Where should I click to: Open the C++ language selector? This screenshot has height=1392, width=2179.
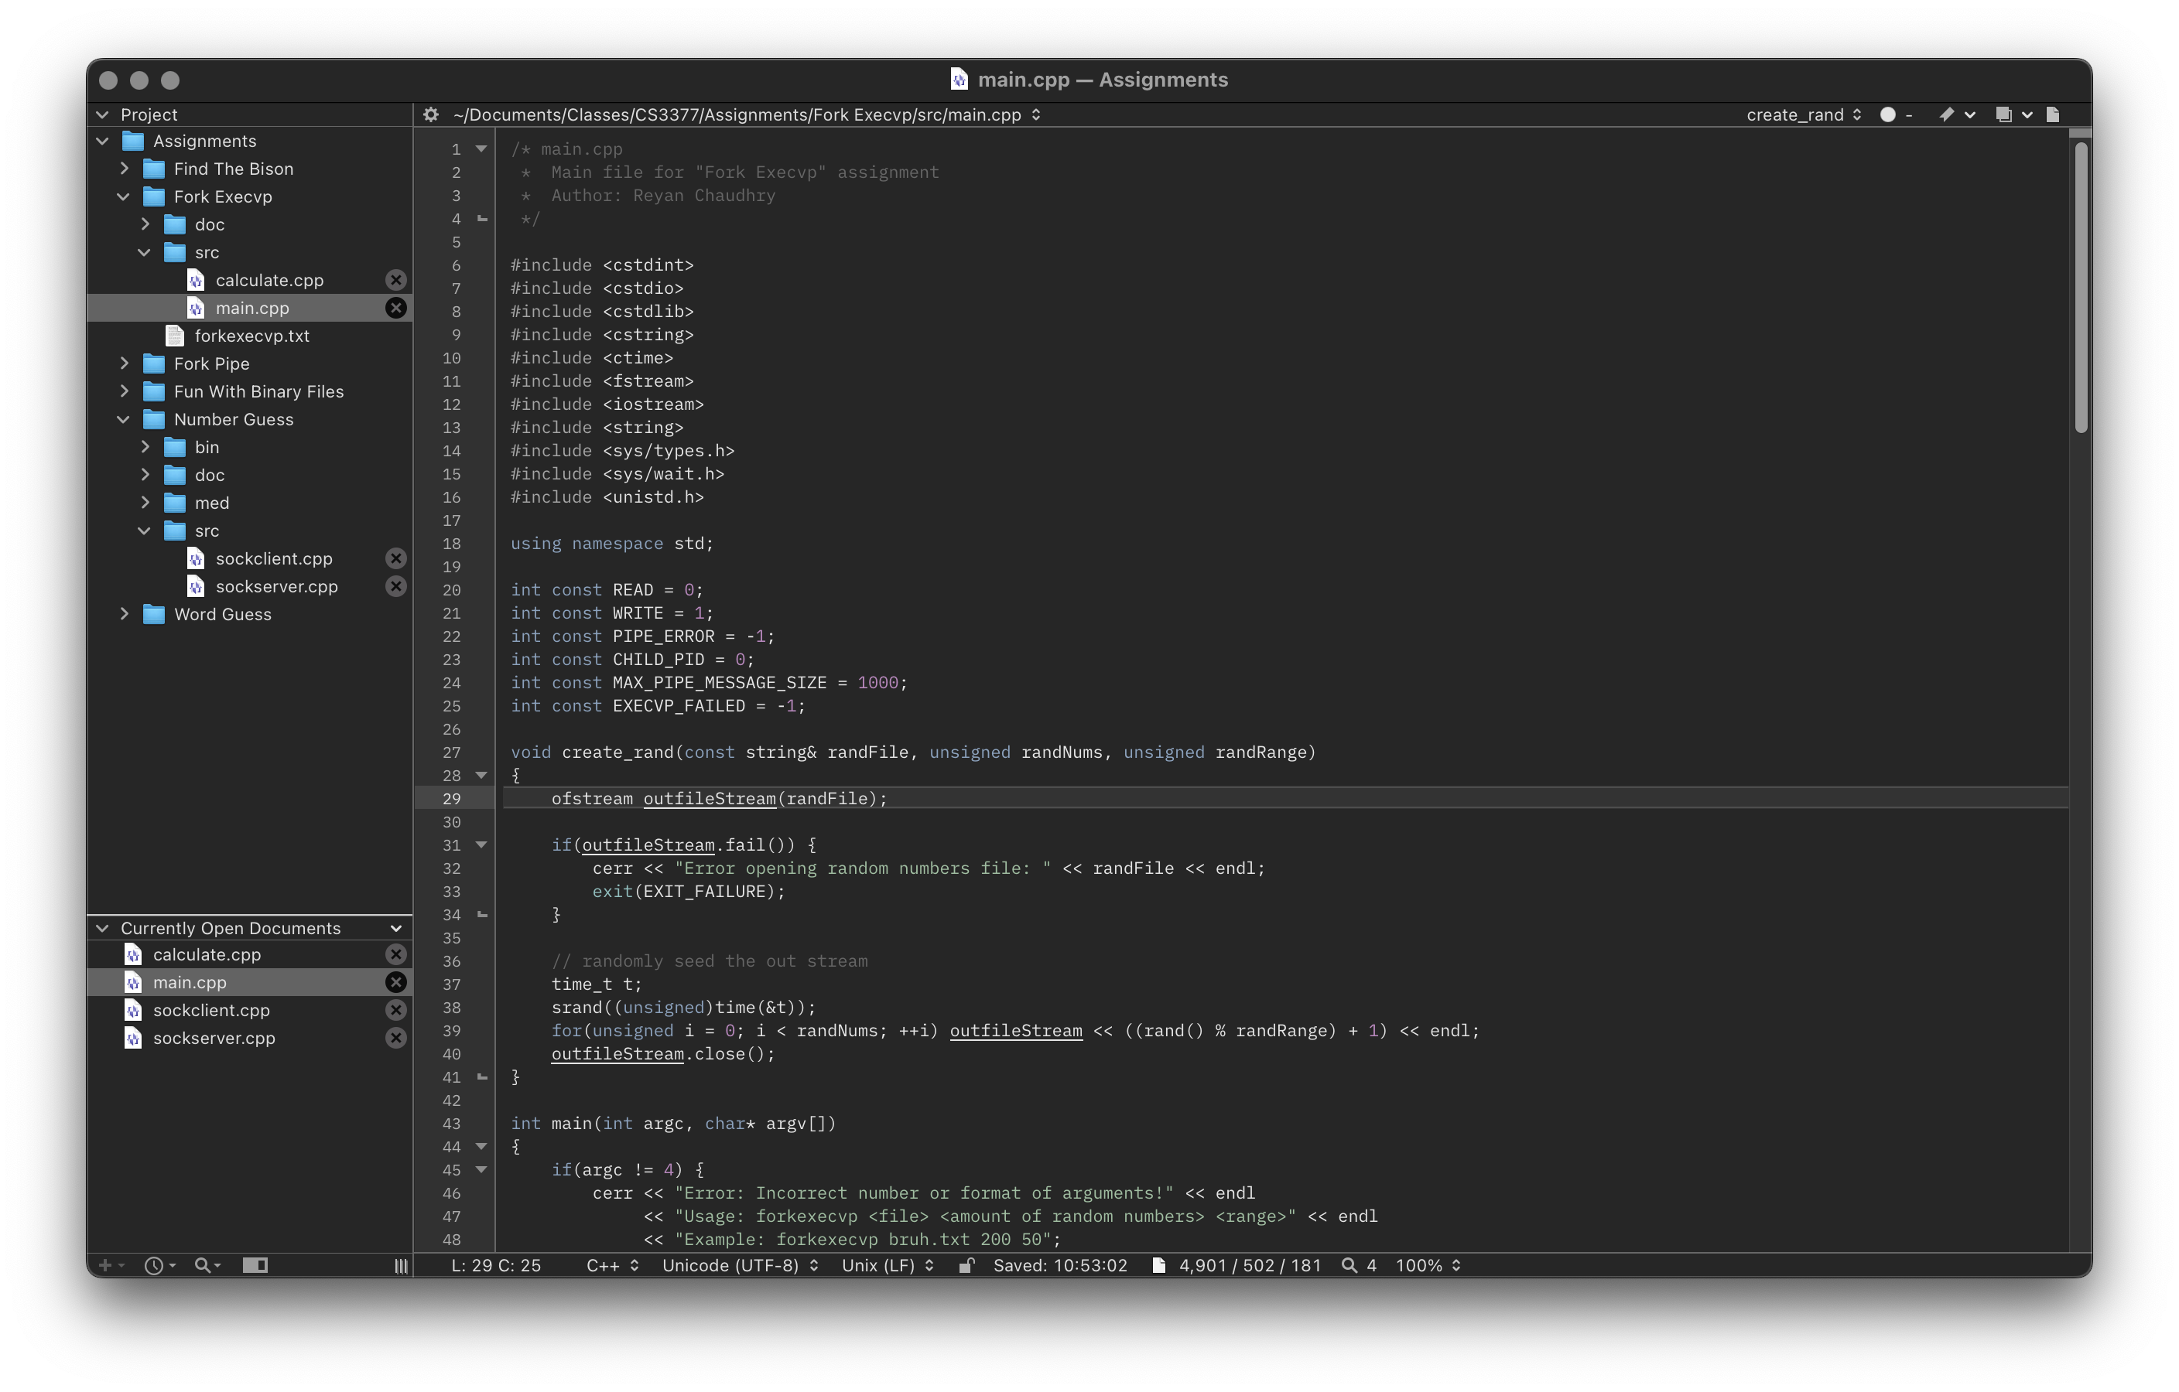click(612, 1265)
